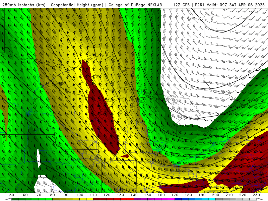Click the '180' legend value
268x201 pixels.
coord(189,195)
